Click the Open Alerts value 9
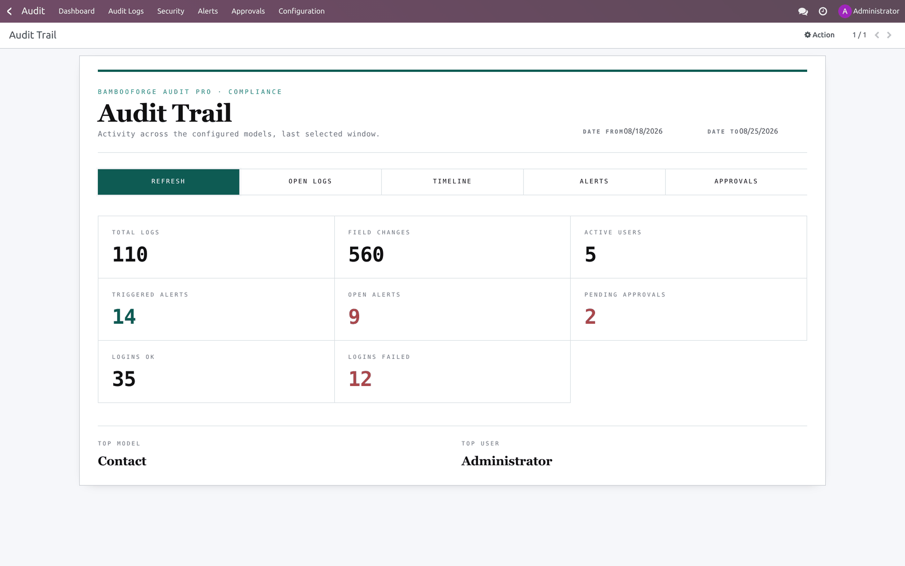Image resolution: width=905 pixels, height=566 pixels. pos(354,317)
